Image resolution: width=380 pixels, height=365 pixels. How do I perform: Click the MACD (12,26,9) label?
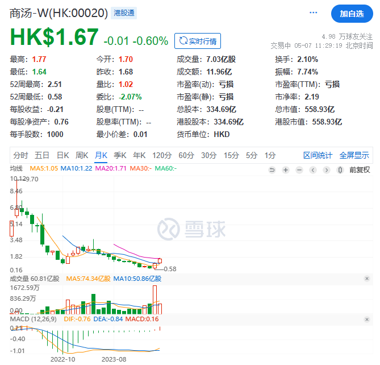coord(33,319)
